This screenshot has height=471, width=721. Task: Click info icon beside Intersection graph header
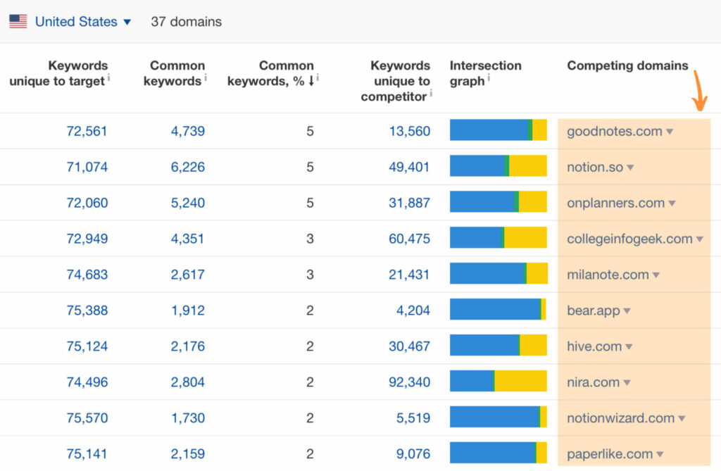[x=489, y=77]
